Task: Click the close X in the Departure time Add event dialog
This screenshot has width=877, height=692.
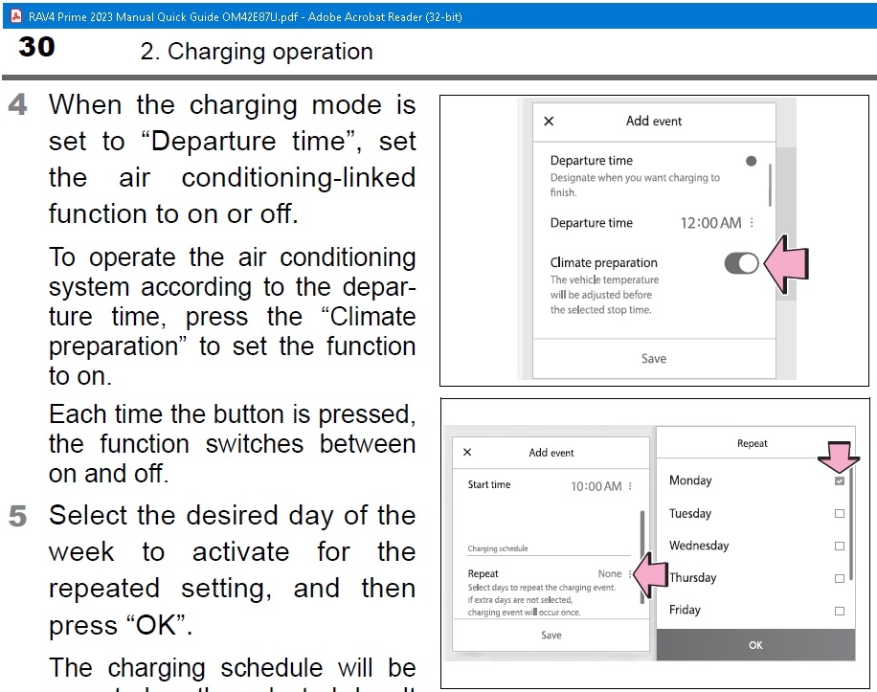Action: [x=549, y=122]
